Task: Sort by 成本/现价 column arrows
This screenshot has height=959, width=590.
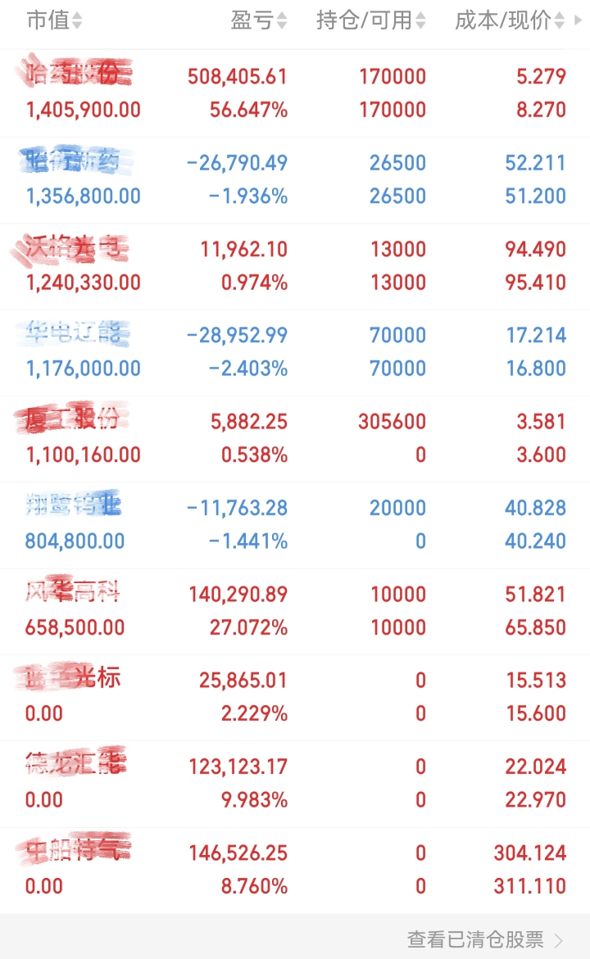Action: [559, 20]
